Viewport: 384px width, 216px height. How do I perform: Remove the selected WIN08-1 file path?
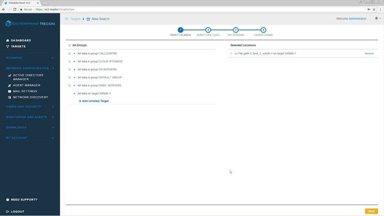click(x=369, y=53)
